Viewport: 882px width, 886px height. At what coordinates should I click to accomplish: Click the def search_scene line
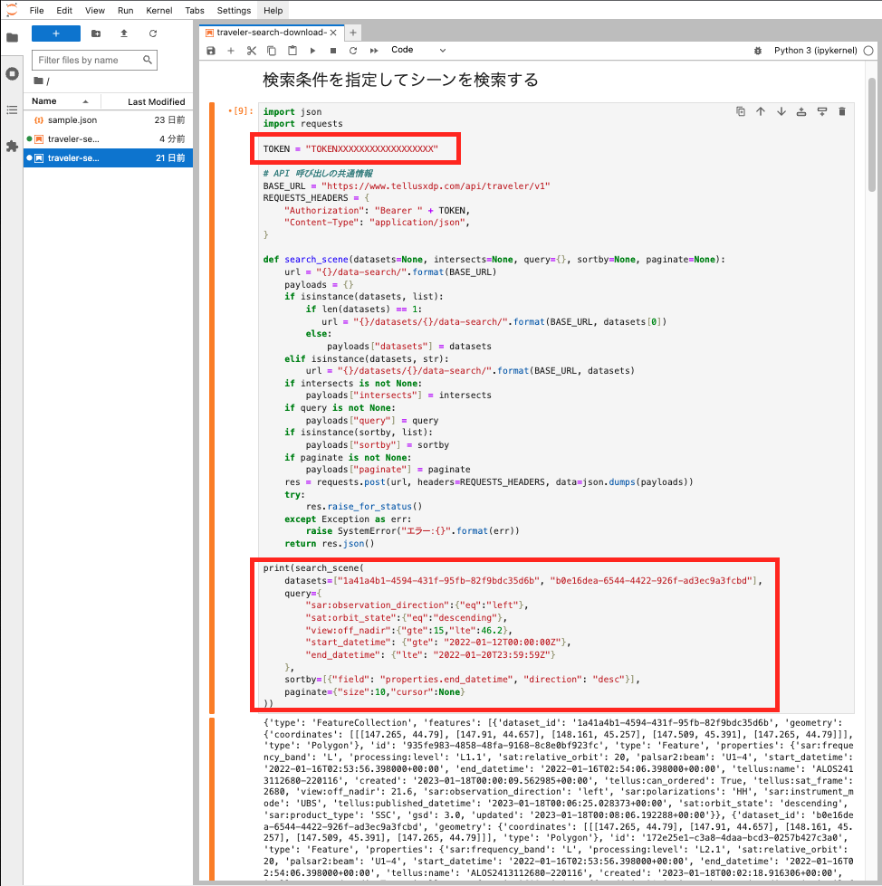pos(494,260)
